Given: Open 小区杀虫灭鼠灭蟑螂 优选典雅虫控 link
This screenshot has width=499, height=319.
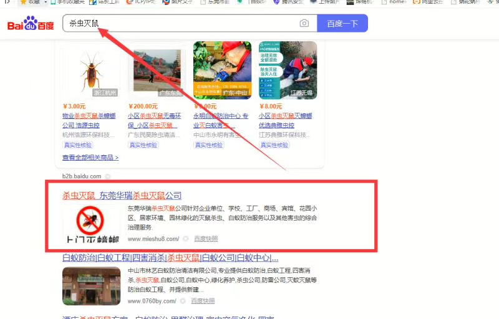Looking at the screenshot, I should (x=286, y=120).
